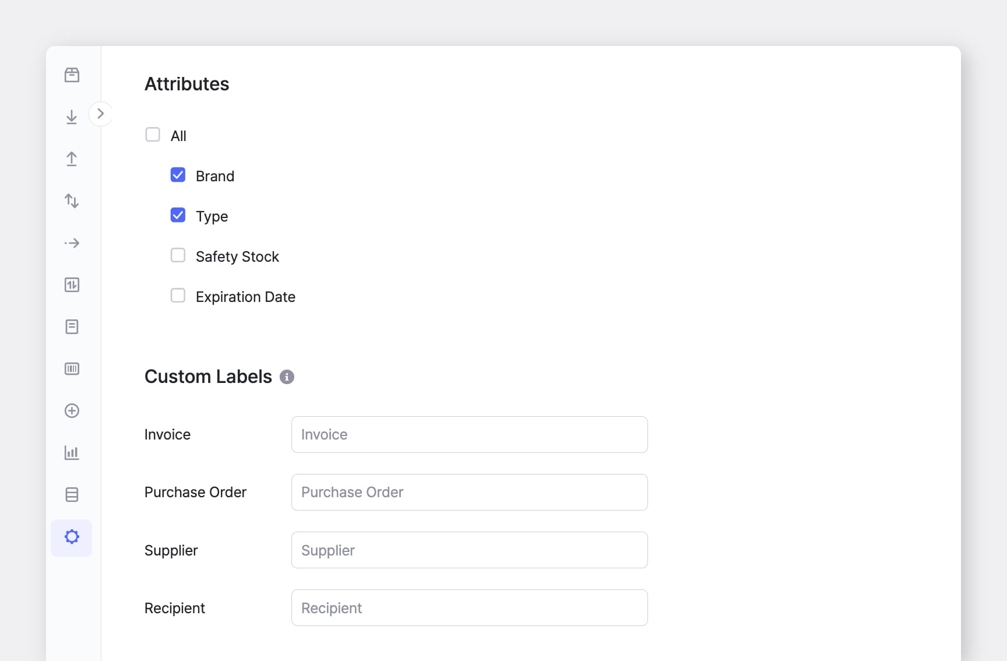1007x661 pixels.
Task: Open the database/data table panel
Action: click(x=72, y=495)
